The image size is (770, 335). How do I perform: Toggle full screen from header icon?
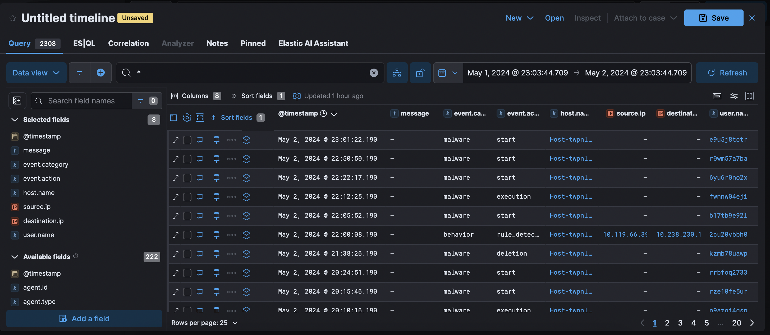[200, 118]
